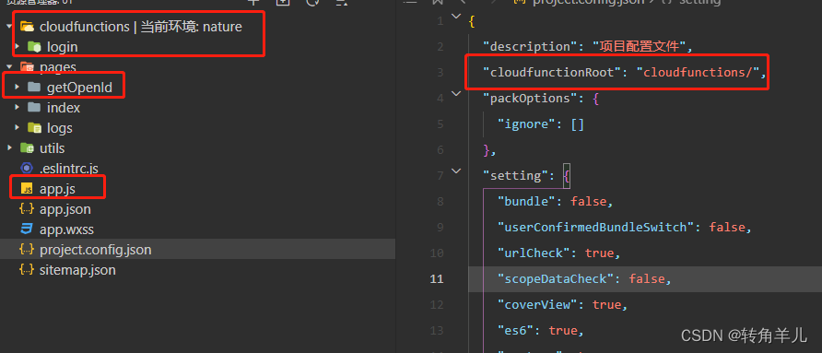Open the app.js file
The height and width of the screenshot is (353, 822).
tap(58, 189)
